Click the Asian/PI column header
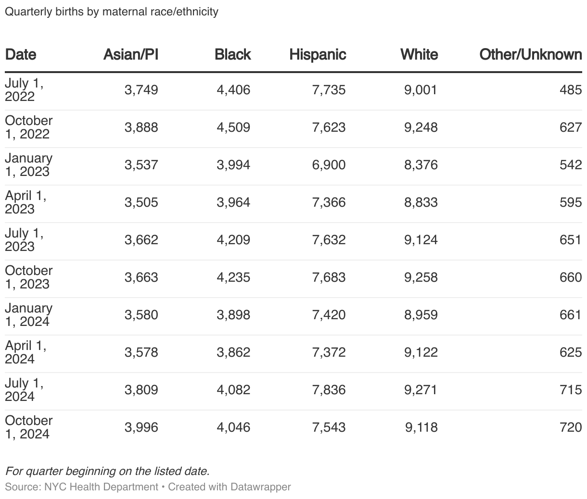The width and height of the screenshot is (587, 499). click(x=130, y=54)
